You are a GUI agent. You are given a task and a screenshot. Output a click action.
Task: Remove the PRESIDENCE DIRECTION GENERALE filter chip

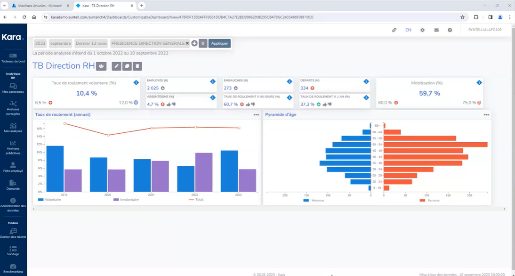186,43
